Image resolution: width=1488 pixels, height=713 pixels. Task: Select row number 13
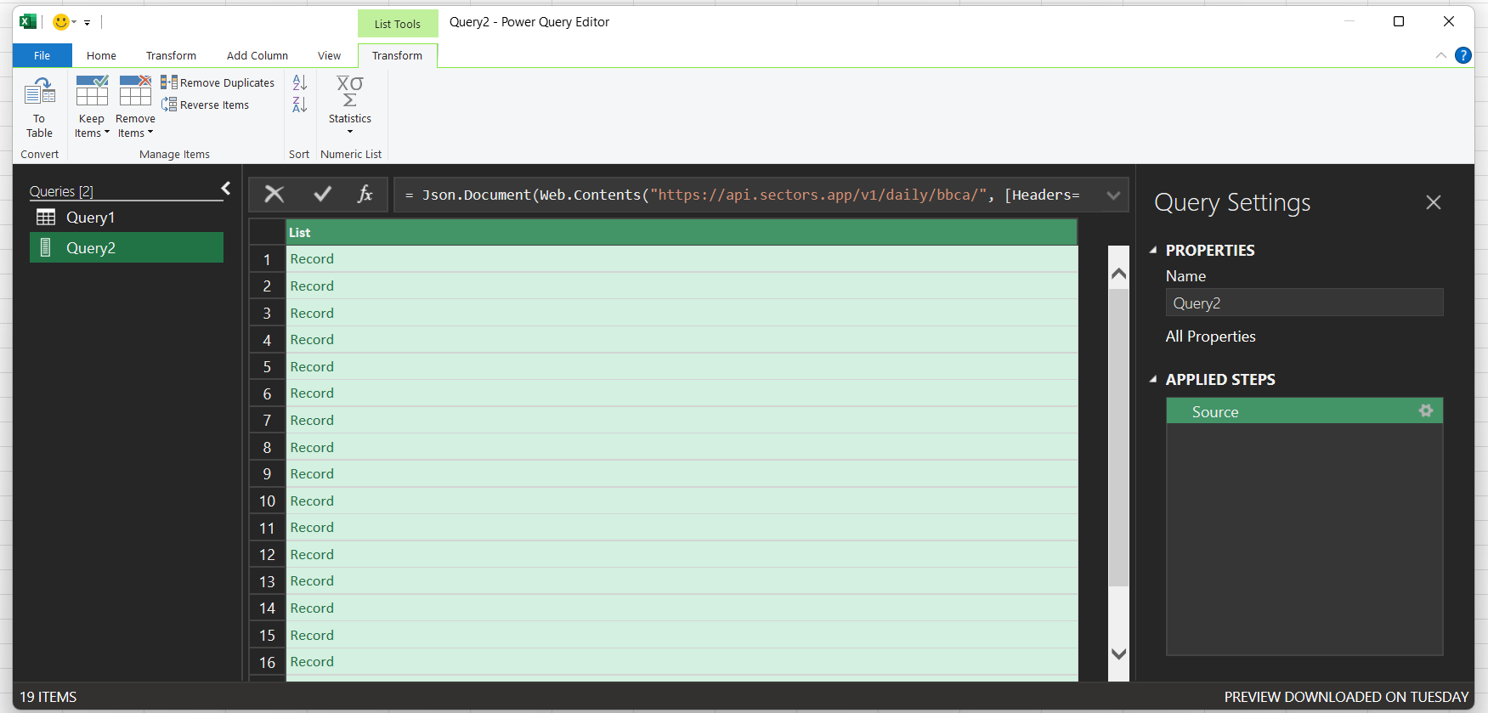(x=267, y=581)
